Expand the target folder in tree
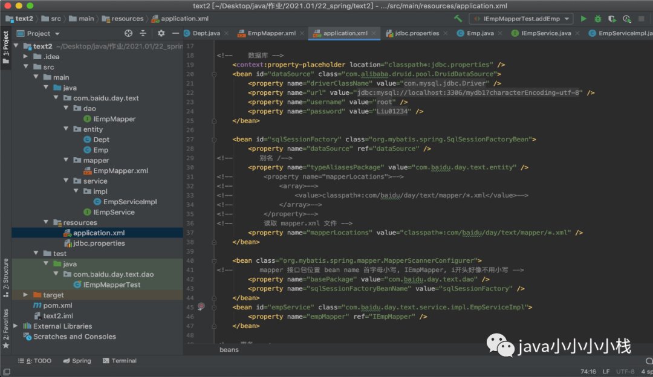The height and width of the screenshot is (377, 653). pyautogui.click(x=25, y=295)
